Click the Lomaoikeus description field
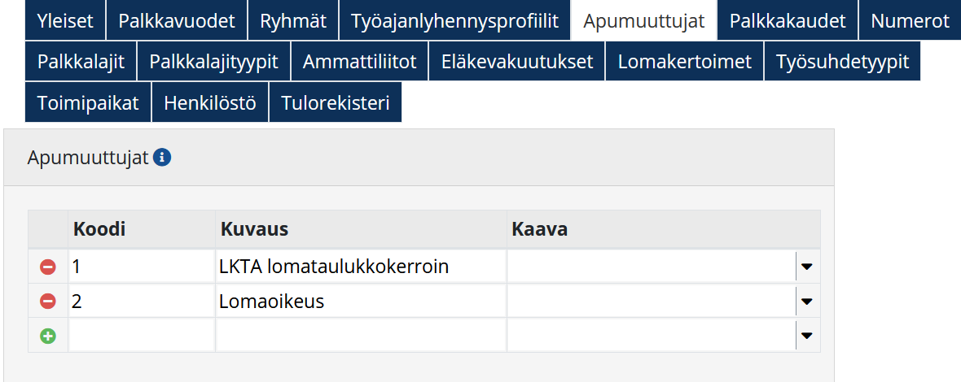This screenshot has width=961, height=382. [361, 302]
